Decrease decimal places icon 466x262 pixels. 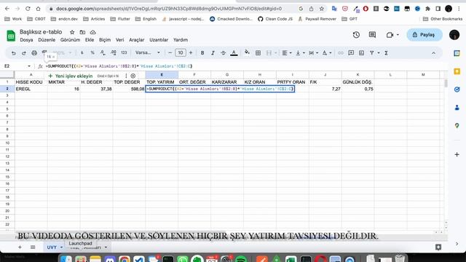pyautogui.click(x=103, y=53)
